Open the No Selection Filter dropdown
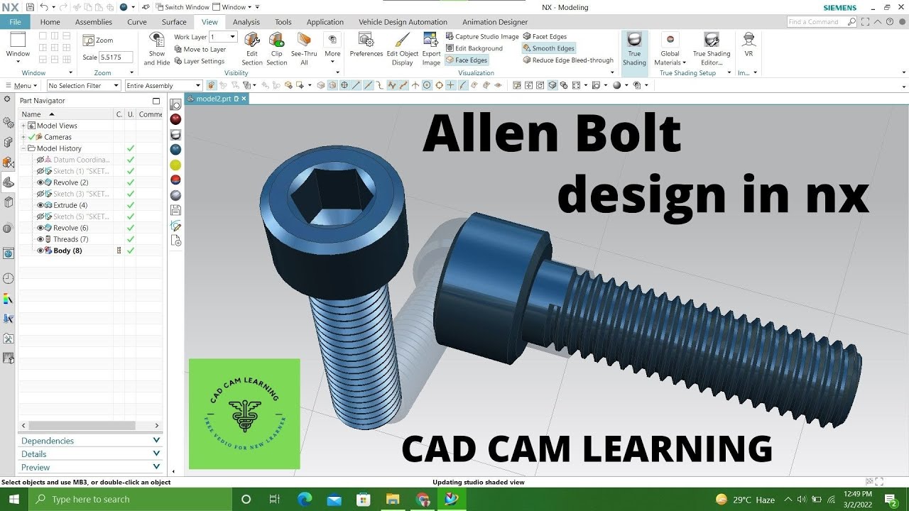 click(84, 85)
